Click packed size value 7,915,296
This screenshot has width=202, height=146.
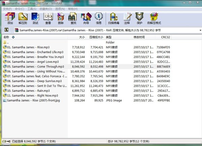click(x=97, y=96)
